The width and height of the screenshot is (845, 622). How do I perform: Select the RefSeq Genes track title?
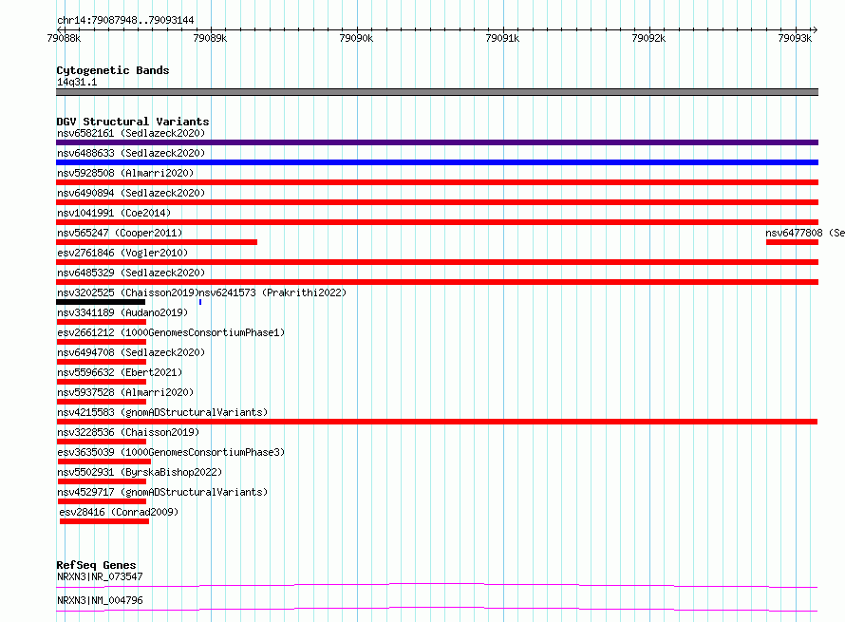coord(96,565)
